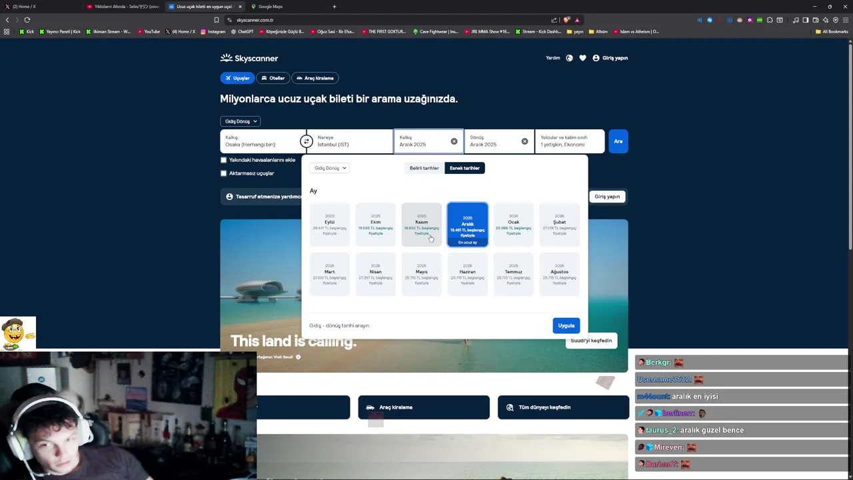This screenshot has width=853, height=480.
Task: Open new browser tab
Action: (x=334, y=7)
